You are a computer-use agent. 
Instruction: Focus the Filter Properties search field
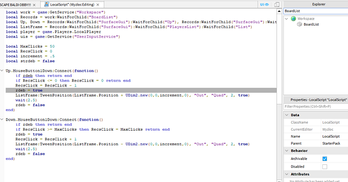pos(316,107)
